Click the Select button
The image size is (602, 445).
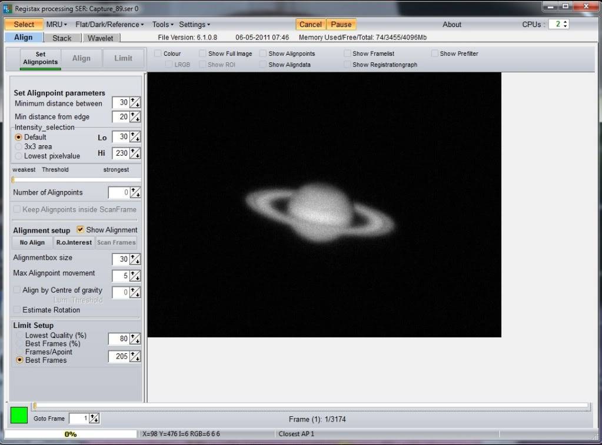[x=24, y=25]
